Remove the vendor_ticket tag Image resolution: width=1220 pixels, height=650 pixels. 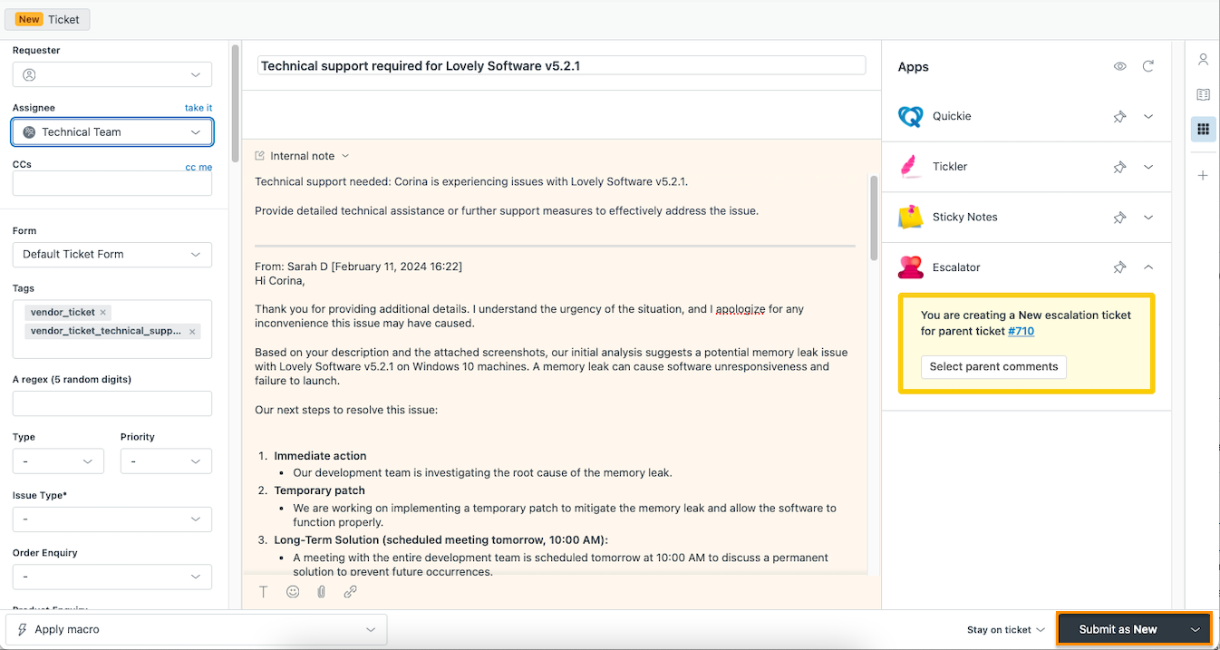(103, 312)
